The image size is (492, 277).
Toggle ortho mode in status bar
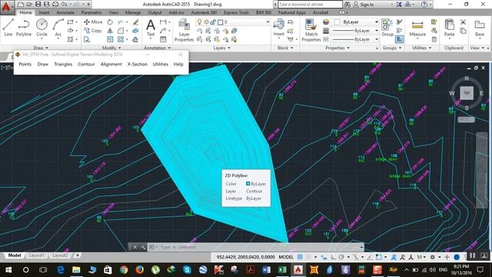[x=333, y=257]
